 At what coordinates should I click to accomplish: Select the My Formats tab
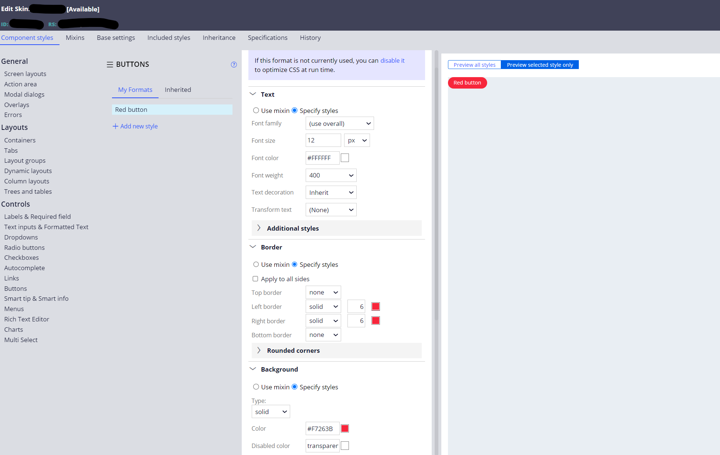135,90
